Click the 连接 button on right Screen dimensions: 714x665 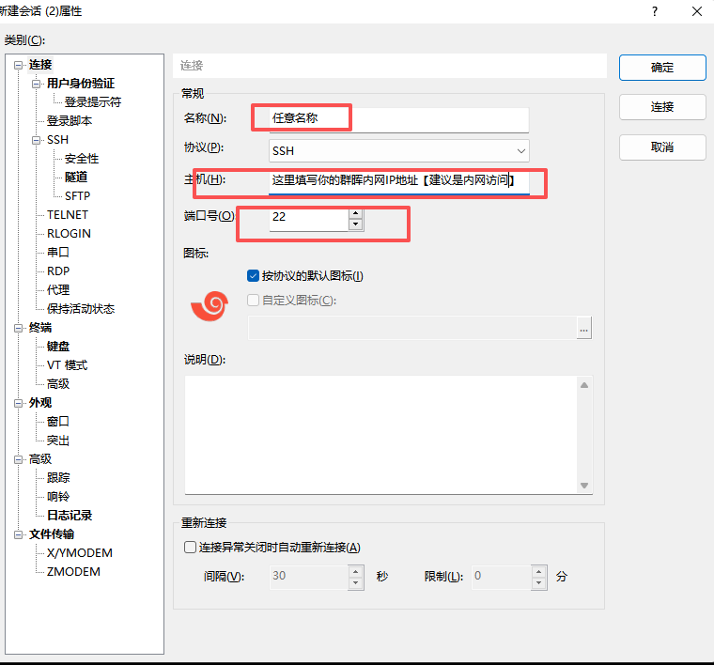(662, 107)
